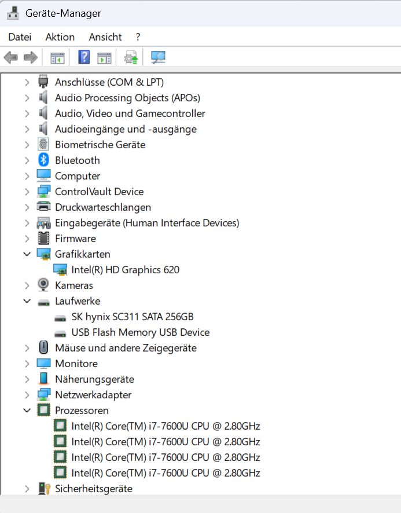This screenshot has height=513, width=401.
Task: Click the update driver toolbar icon
Action: point(131,57)
